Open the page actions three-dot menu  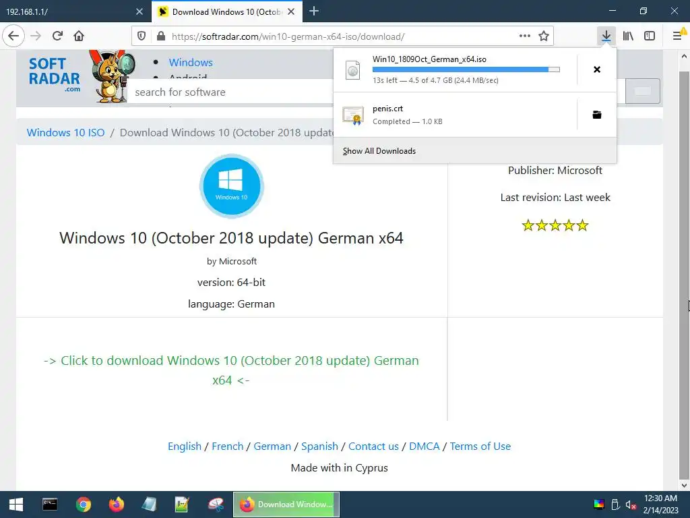click(x=524, y=36)
